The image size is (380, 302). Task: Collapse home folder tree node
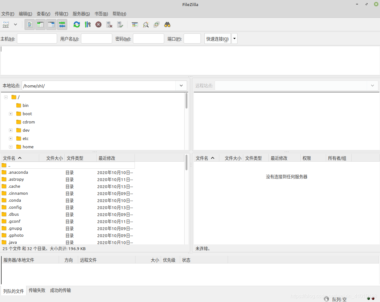coord(11,147)
